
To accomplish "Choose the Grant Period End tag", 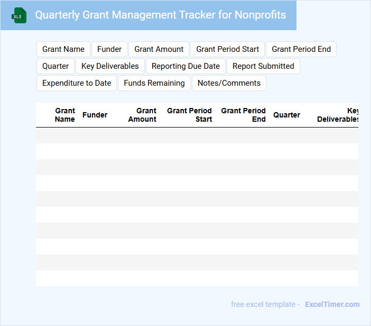I will (x=301, y=49).
